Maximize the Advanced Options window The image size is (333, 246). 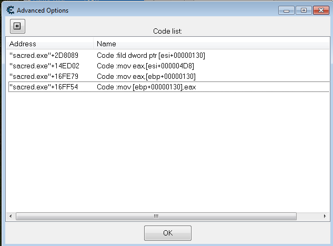(x=304, y=11)
